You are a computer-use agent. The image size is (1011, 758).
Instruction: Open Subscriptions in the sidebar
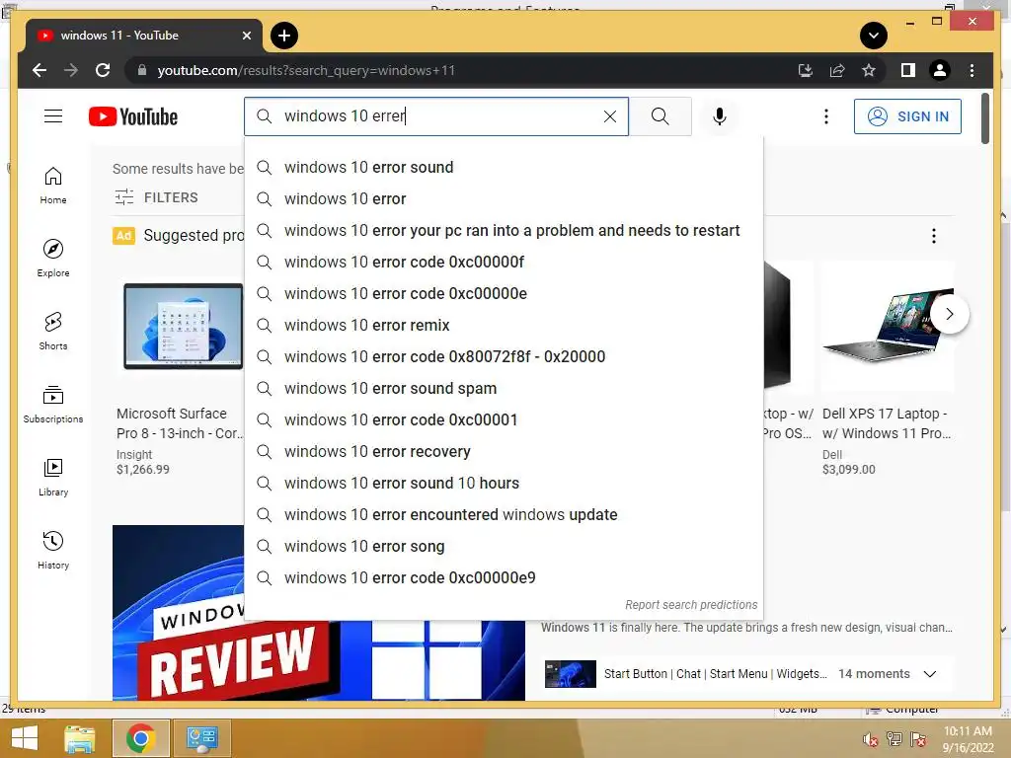[53, 404]
